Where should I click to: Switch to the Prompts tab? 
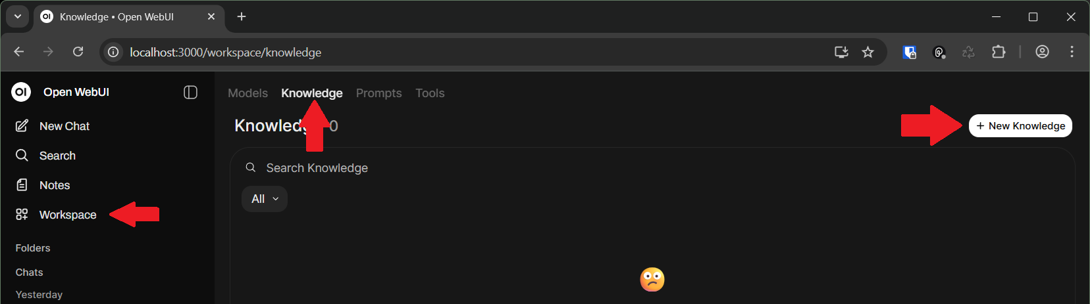(378, 93)
